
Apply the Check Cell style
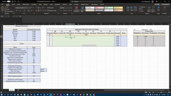pos(99,10)
